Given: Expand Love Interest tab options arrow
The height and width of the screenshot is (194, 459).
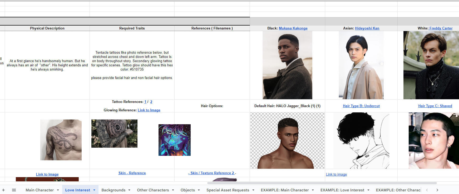Looking at the screenshot, I should point(94,190).
